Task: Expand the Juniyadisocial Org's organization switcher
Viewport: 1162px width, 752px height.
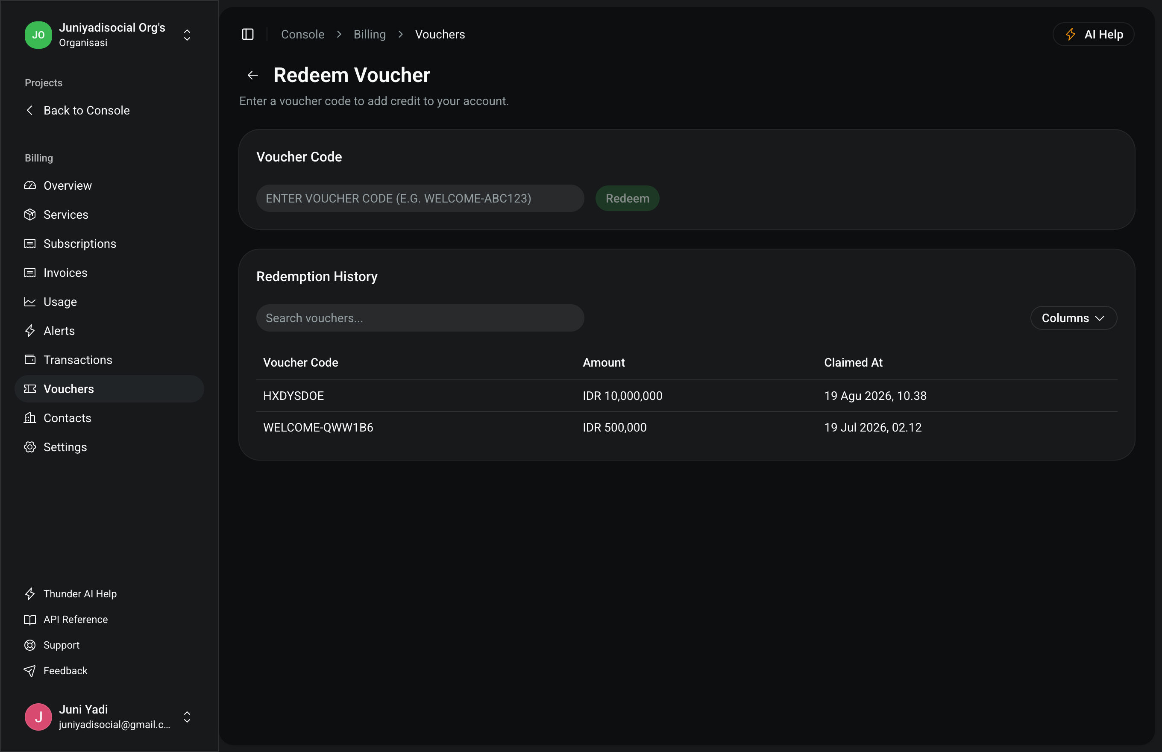Action: pos(109,35)
